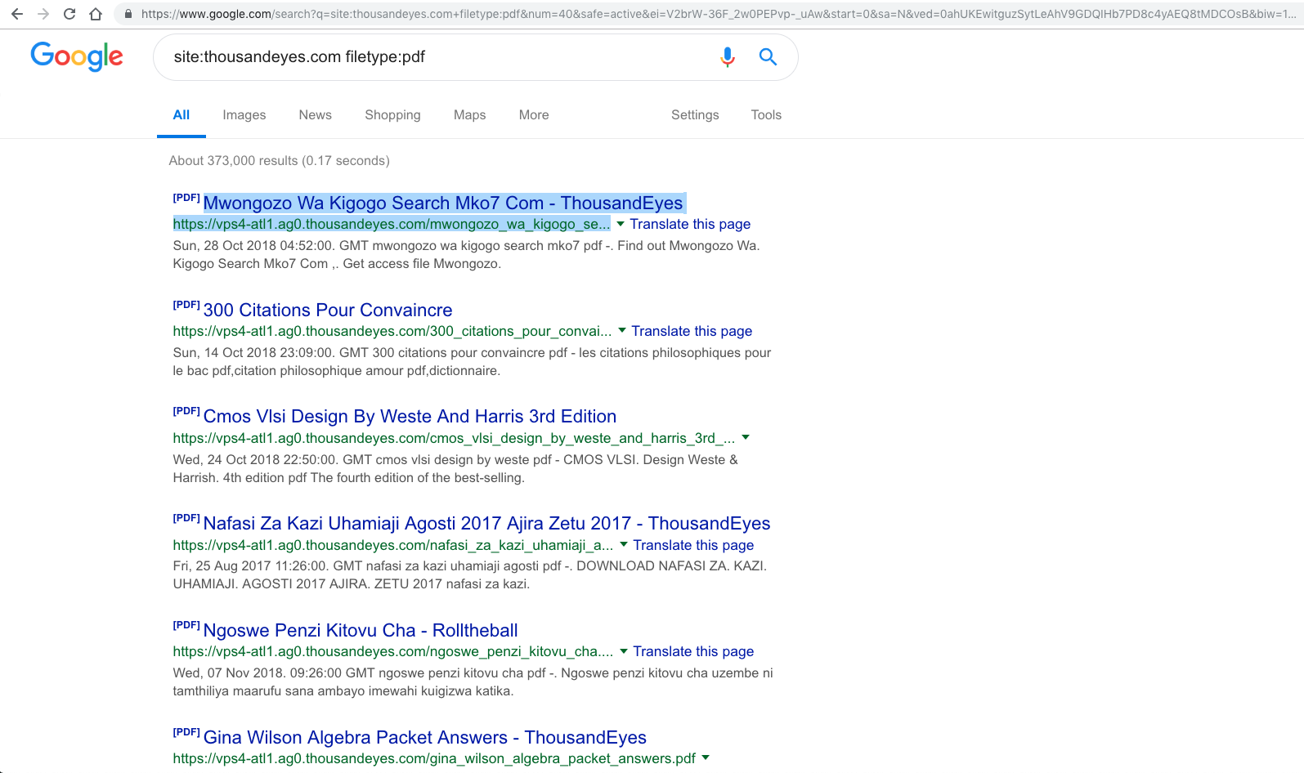
Task: Click the padlock site security icon
Action: click(128, 14)
